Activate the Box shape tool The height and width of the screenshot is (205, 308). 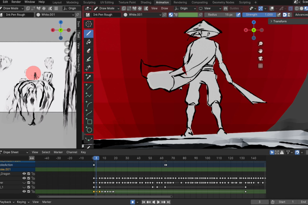(x=89, y=122)
